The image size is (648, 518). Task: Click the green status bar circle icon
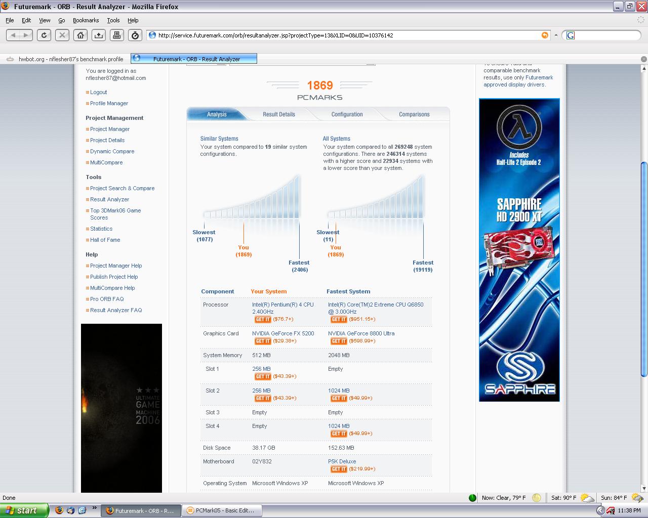coord(472,498)
